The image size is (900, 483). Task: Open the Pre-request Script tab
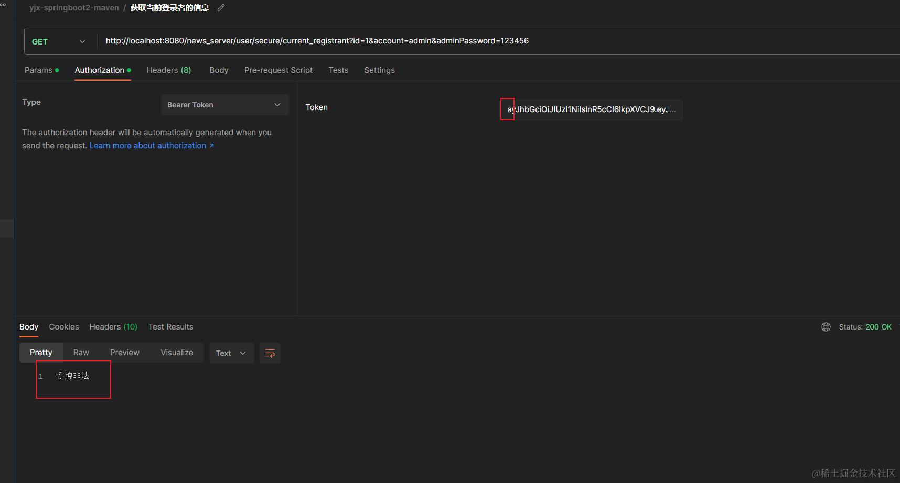pos(278,70)
